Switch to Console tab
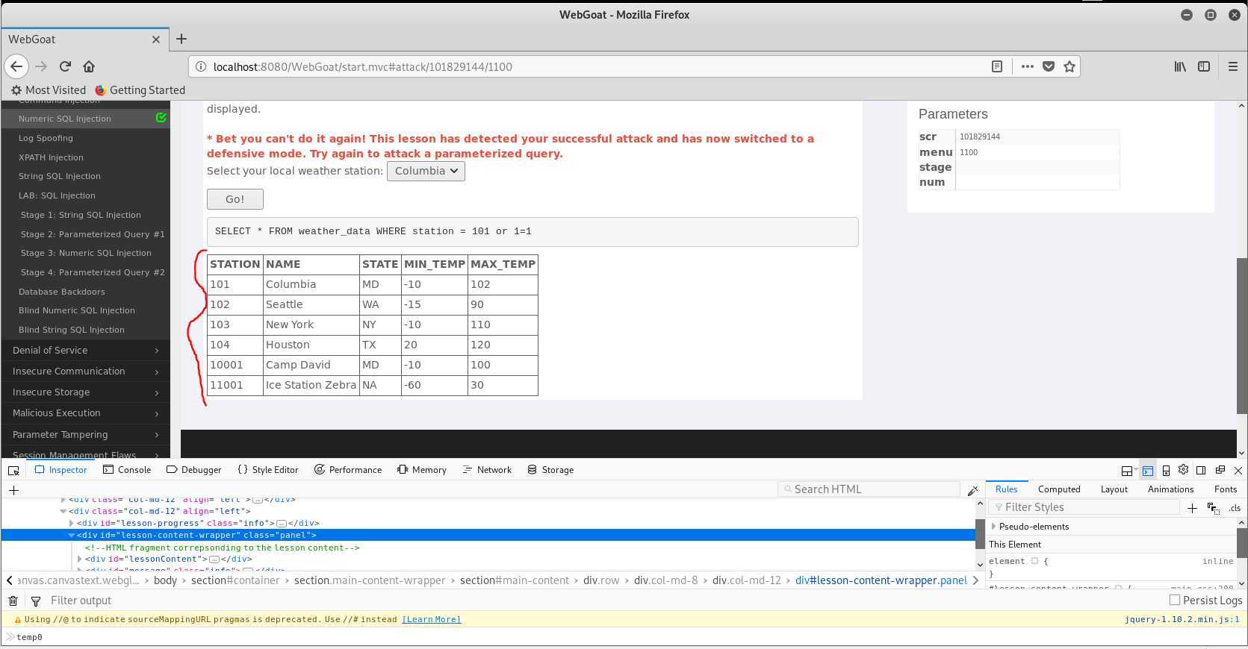The image size is (1248, 649). click(x=127, y=470)
